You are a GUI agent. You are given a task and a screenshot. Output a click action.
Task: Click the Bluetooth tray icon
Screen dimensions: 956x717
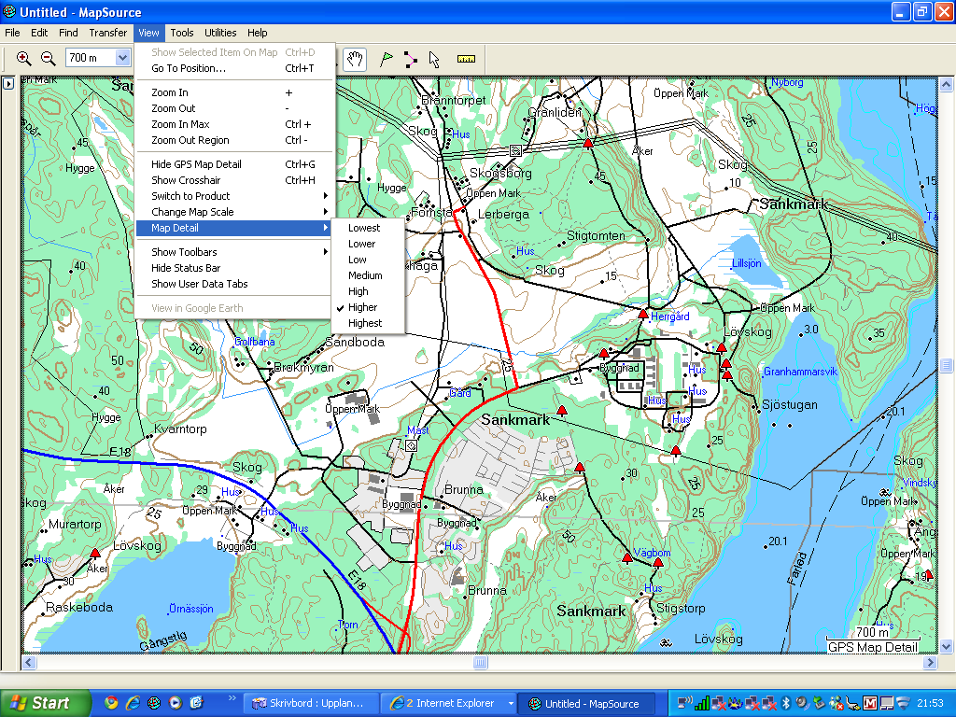[x=786, y=704]
